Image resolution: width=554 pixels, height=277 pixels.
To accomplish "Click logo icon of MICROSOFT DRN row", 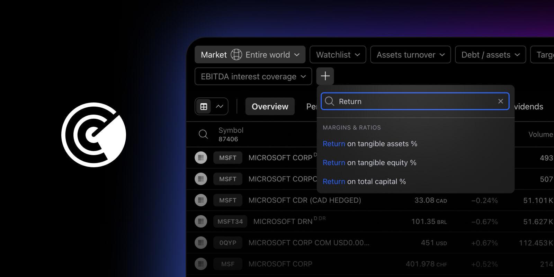I will (x=201, y=222).
